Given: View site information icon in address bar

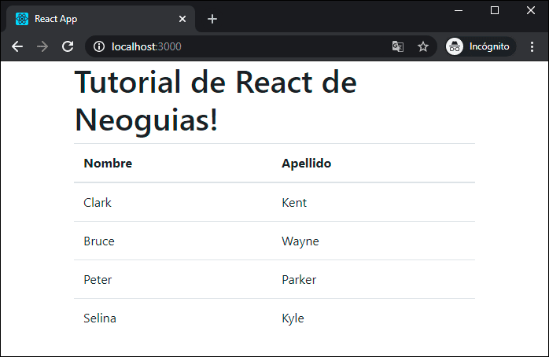Looking at the screenshot, I should (x=99, y=46).
